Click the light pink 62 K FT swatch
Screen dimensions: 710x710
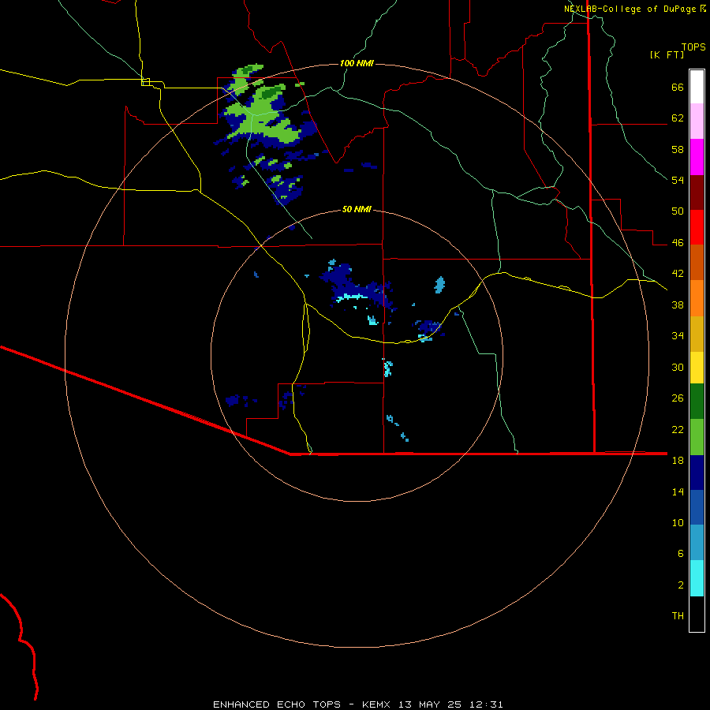click(697, 121)
